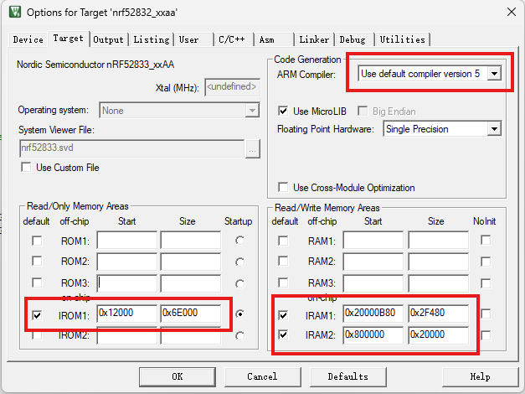Go to the Linker tab
Image resolution: width=525 pixels, height=394 pixels.
coord(314,39)
